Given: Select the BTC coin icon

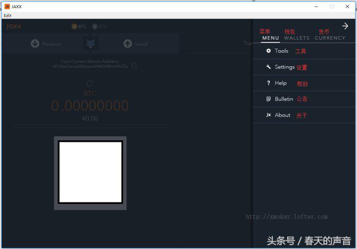Looking at the screenshot, I should coord(74,26).
